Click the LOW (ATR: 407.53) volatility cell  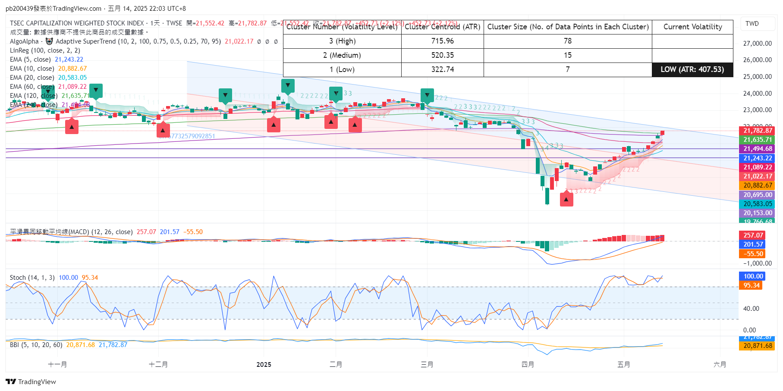(692, 69)
